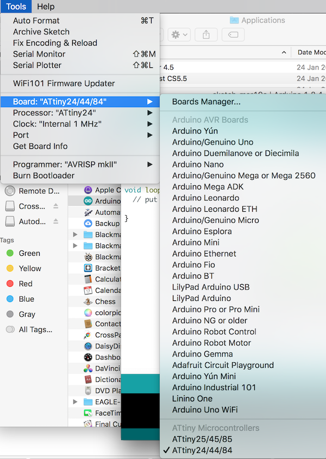Screen dimensions: 326x459
Task: Expand the Port submenu
Action: point(80,135)
